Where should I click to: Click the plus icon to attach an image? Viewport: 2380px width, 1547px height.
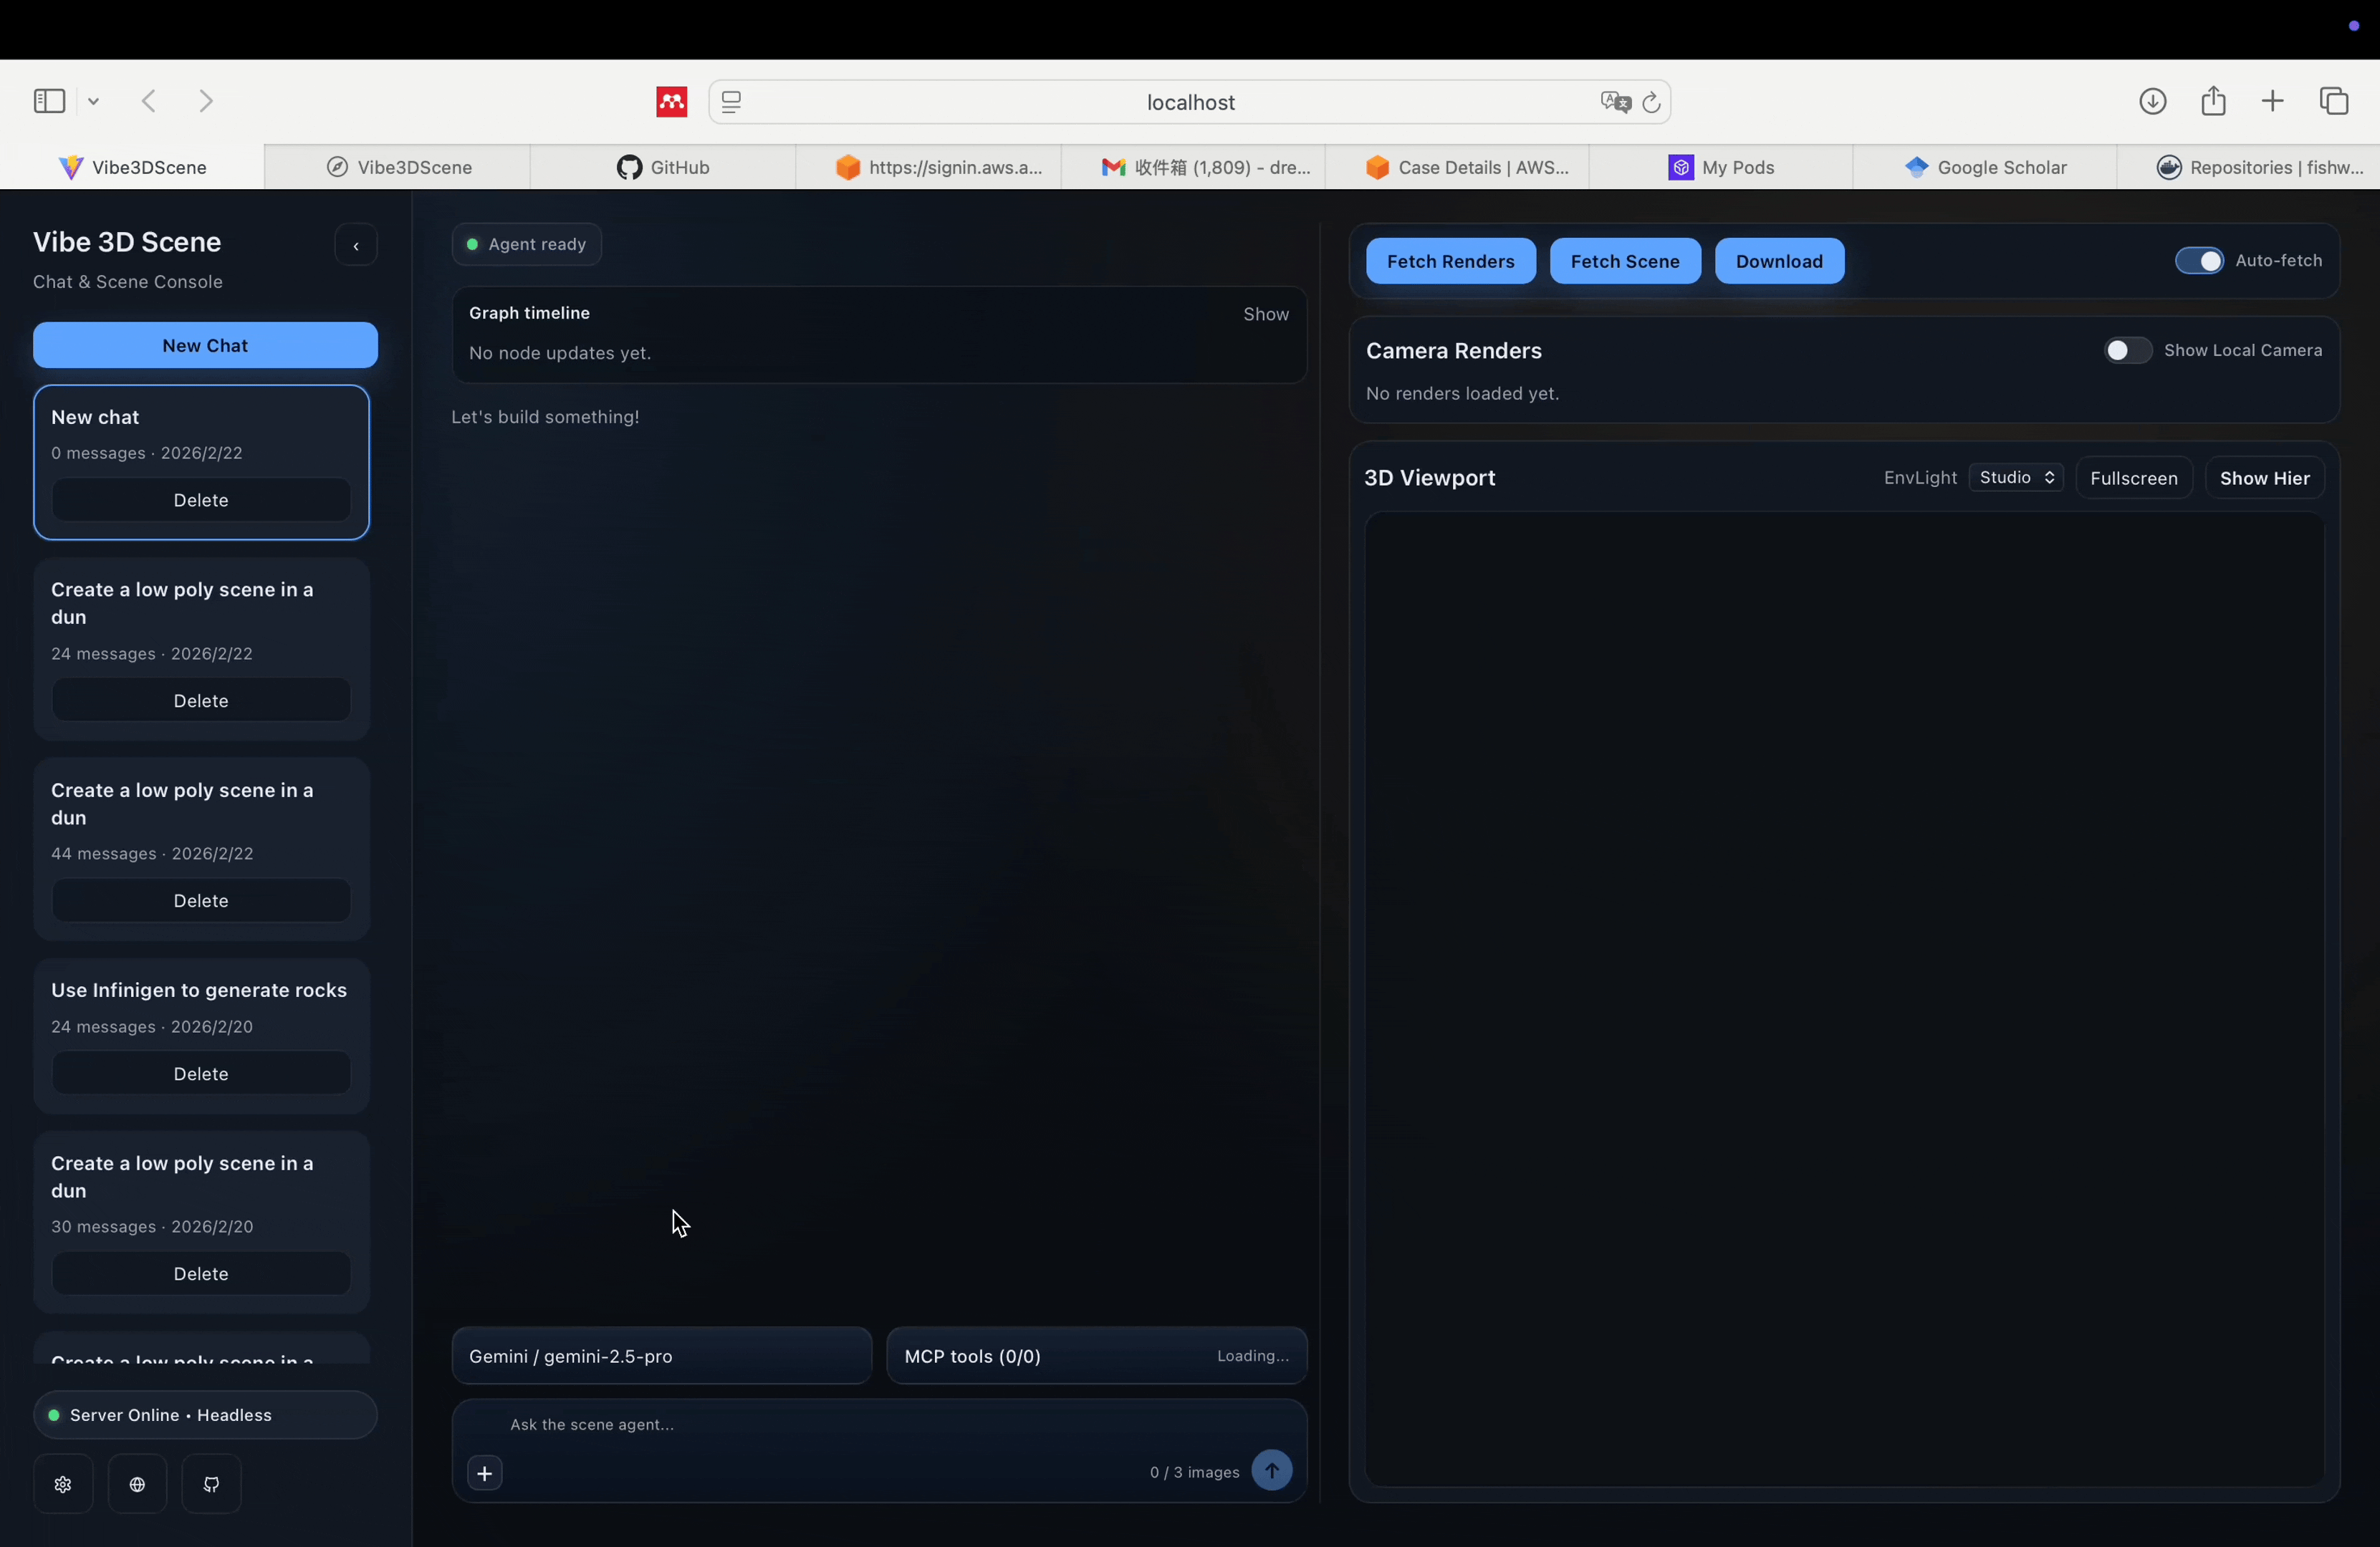[x=484, y=1473]
